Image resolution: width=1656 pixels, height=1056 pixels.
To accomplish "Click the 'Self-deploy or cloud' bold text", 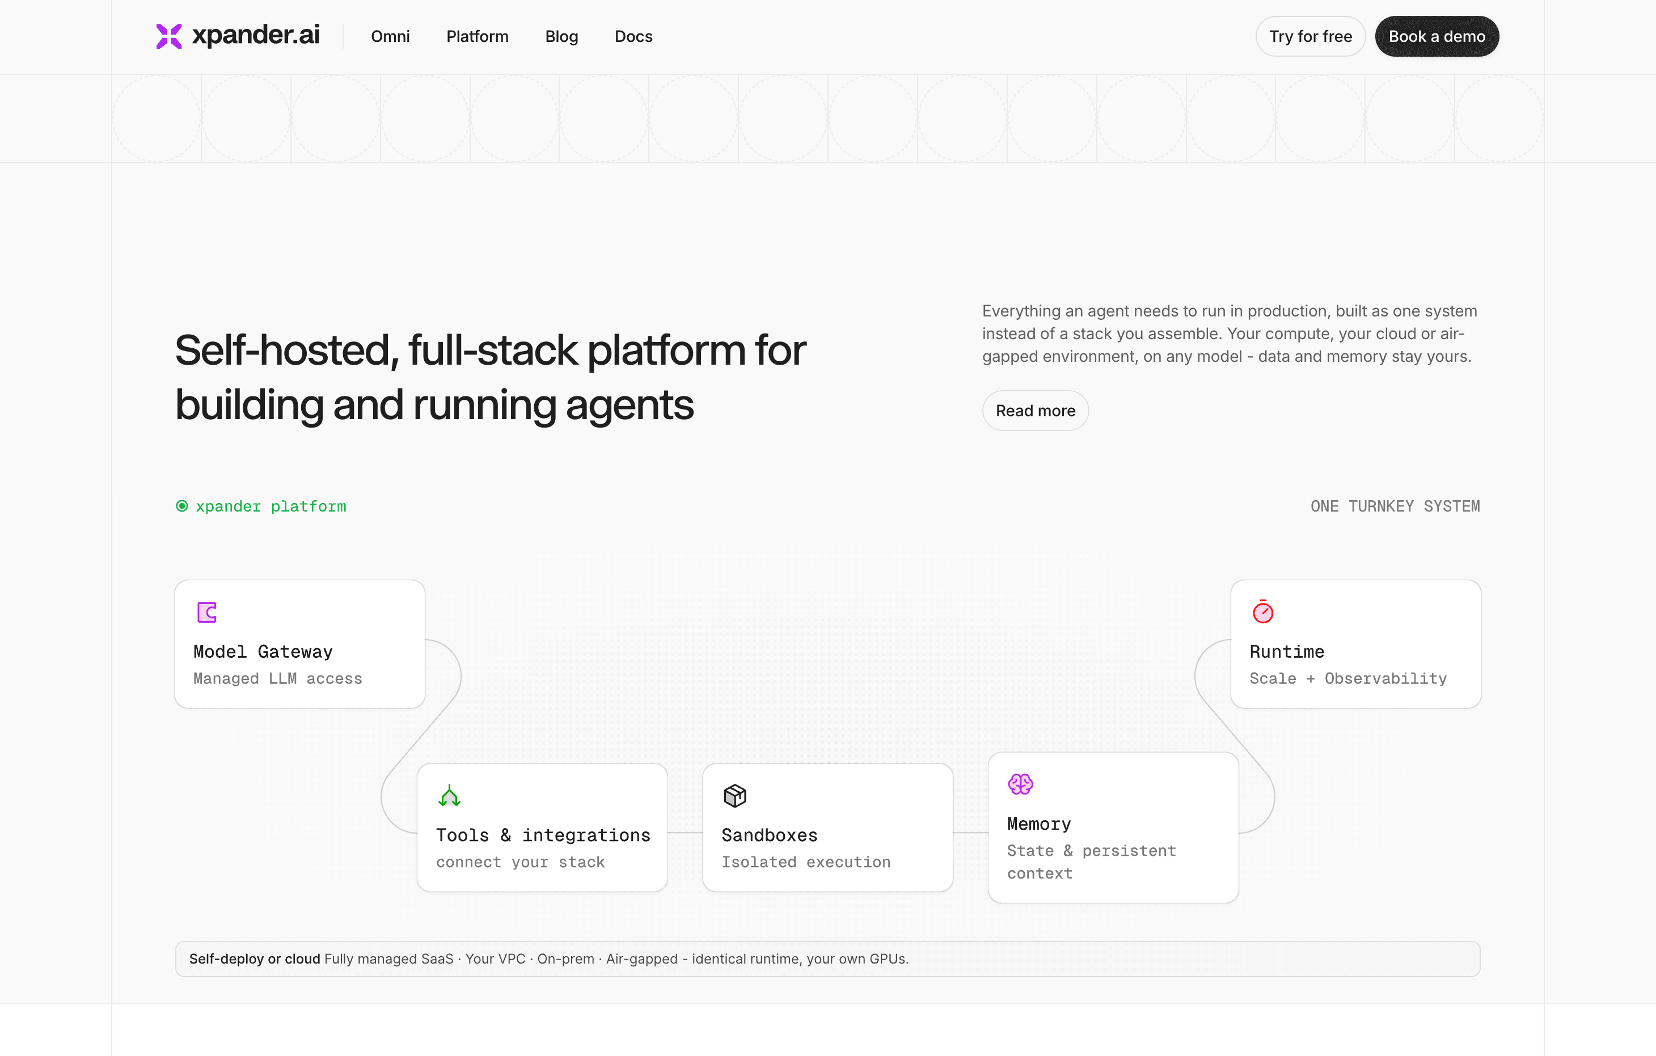I will [x=255, y=958].
